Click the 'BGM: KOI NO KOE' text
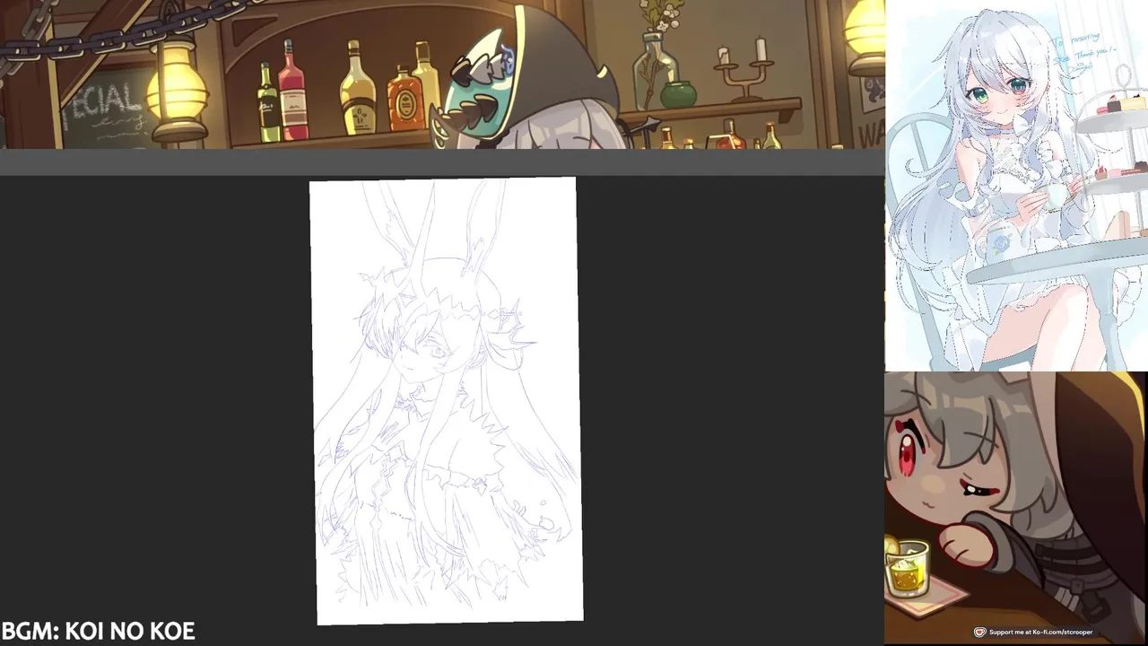Viewport: 1148px width, 646px height. coord(98,632)
